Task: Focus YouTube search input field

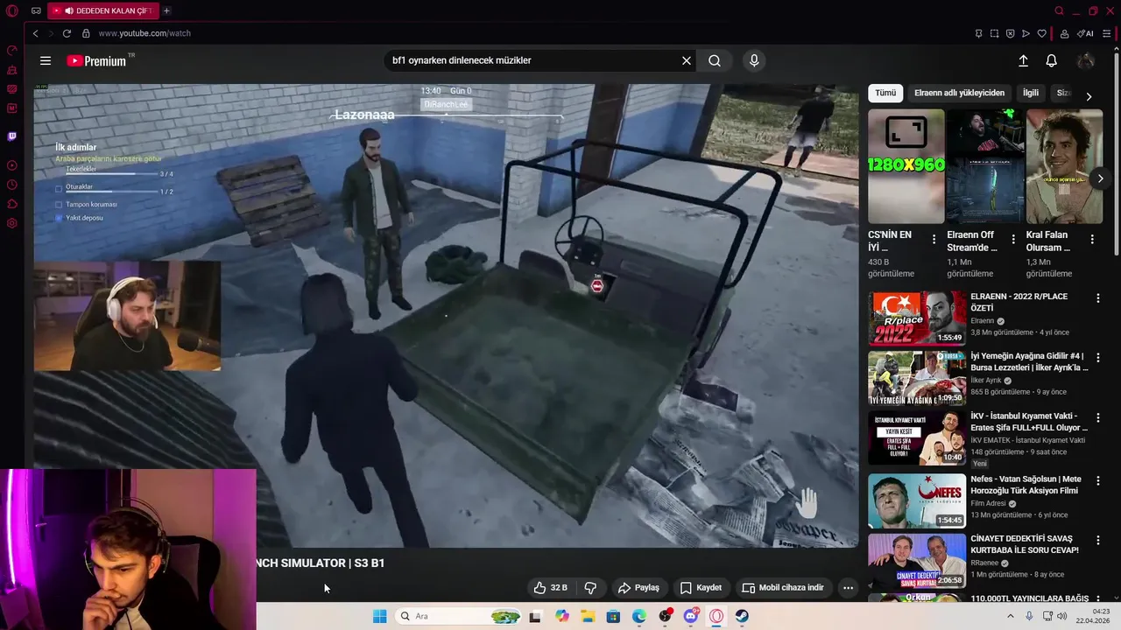Action: [x=534, y=60]
